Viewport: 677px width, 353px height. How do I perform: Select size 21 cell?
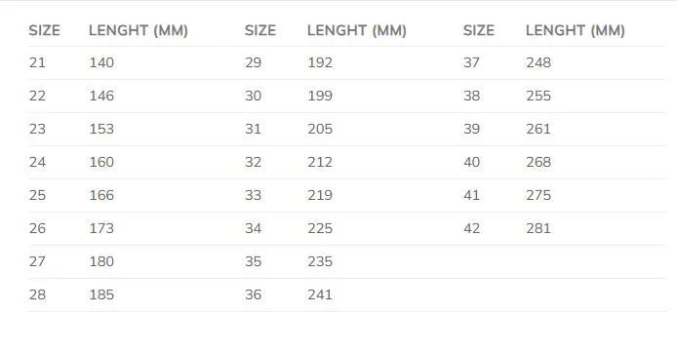point(37,62)
